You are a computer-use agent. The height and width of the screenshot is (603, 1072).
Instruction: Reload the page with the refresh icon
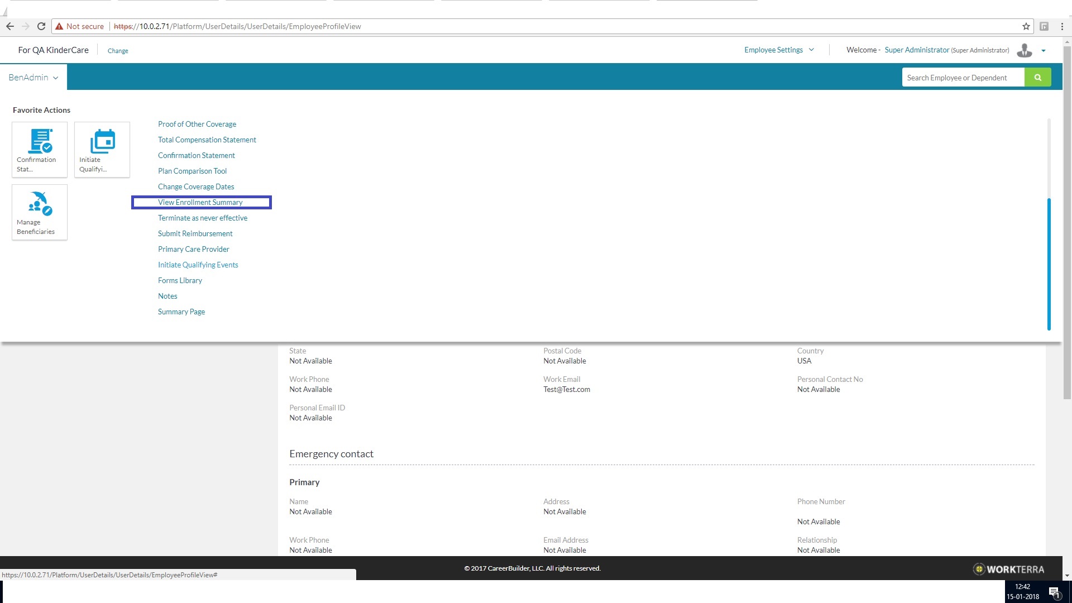pyautogui.click(x=41, y=26)
